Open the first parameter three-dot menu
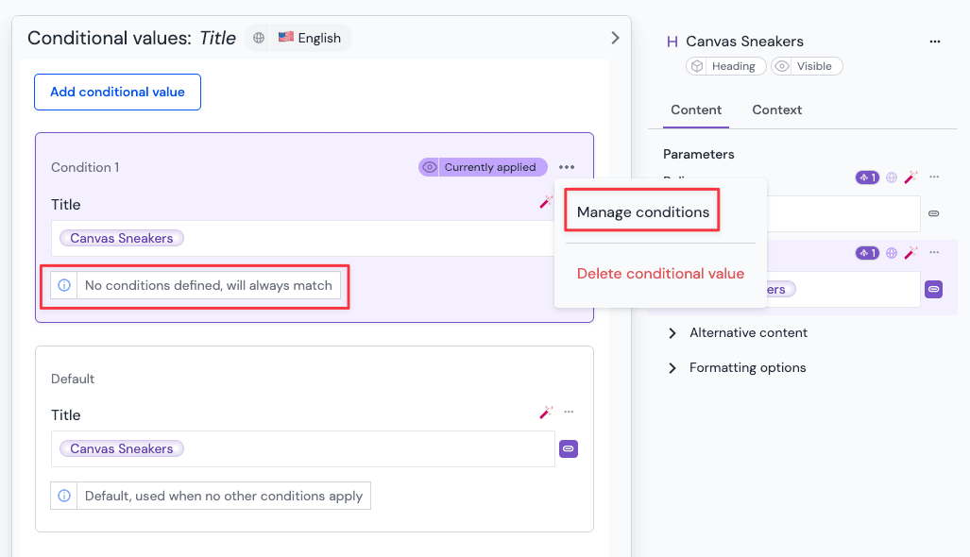970x557 pixels. [x=934, y=177]
